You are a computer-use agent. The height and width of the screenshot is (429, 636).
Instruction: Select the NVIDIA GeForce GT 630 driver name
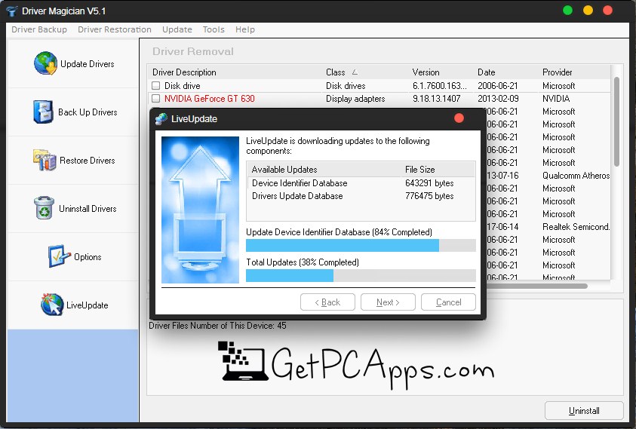pyautogui.click(x=209, y=99)
